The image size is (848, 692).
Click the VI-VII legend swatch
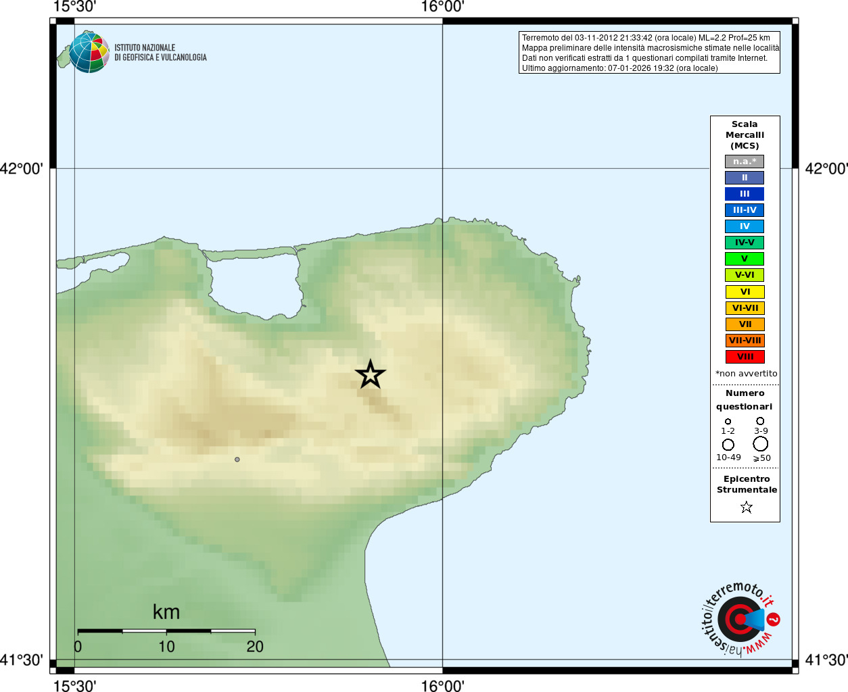[745, 308]
